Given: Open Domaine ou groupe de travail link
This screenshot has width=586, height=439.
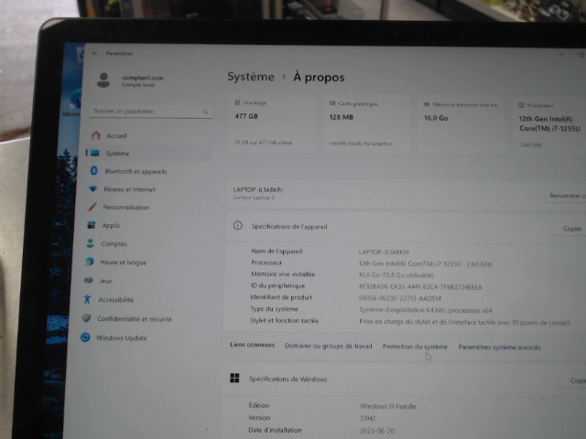Looking at the screenshot, I should pyautogui.click(x=329, y=346).
